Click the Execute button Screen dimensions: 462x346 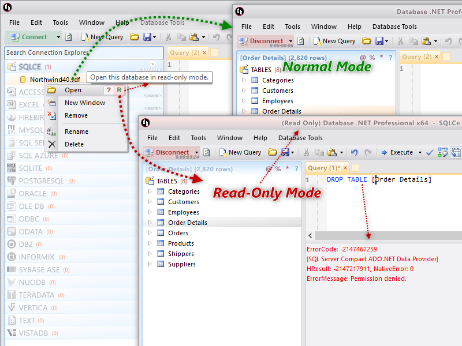click(x=397, y=152)
